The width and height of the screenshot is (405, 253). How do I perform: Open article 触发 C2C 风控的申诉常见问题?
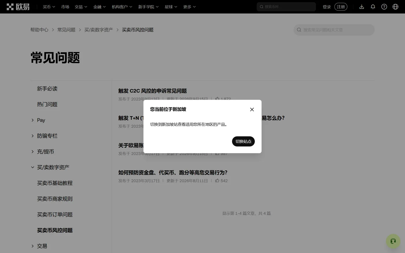click(152, 91)
